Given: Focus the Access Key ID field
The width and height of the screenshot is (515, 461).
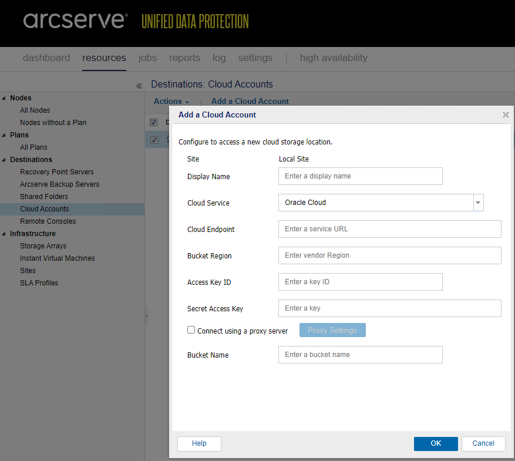Looking at the screenshot, I should click(361, 282).
